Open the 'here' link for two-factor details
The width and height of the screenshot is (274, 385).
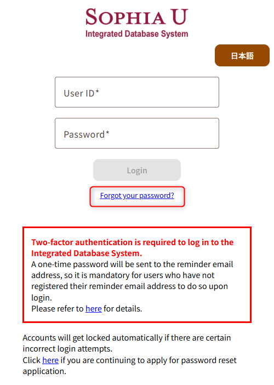(94, 309)
